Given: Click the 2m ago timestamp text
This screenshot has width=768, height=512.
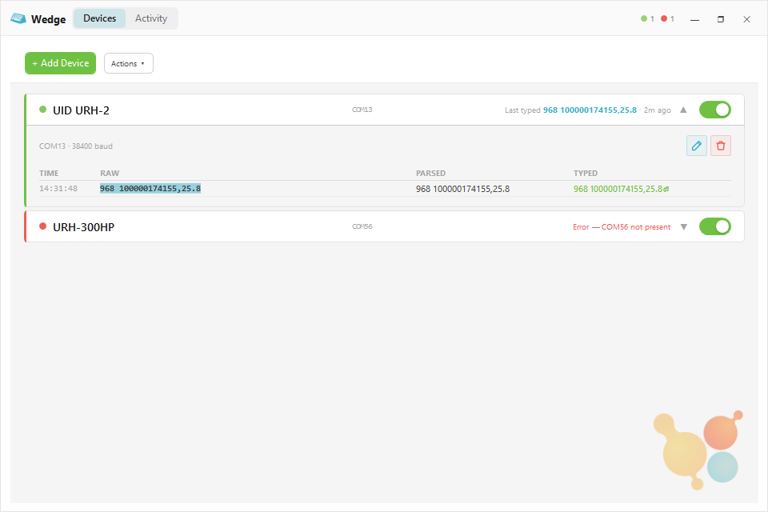Looking at the screenshot, I should (x=658, y=110).
